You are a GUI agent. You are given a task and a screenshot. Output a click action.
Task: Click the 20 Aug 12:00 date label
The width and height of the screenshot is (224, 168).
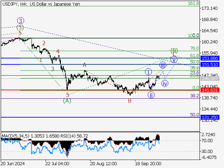point(103,163)
